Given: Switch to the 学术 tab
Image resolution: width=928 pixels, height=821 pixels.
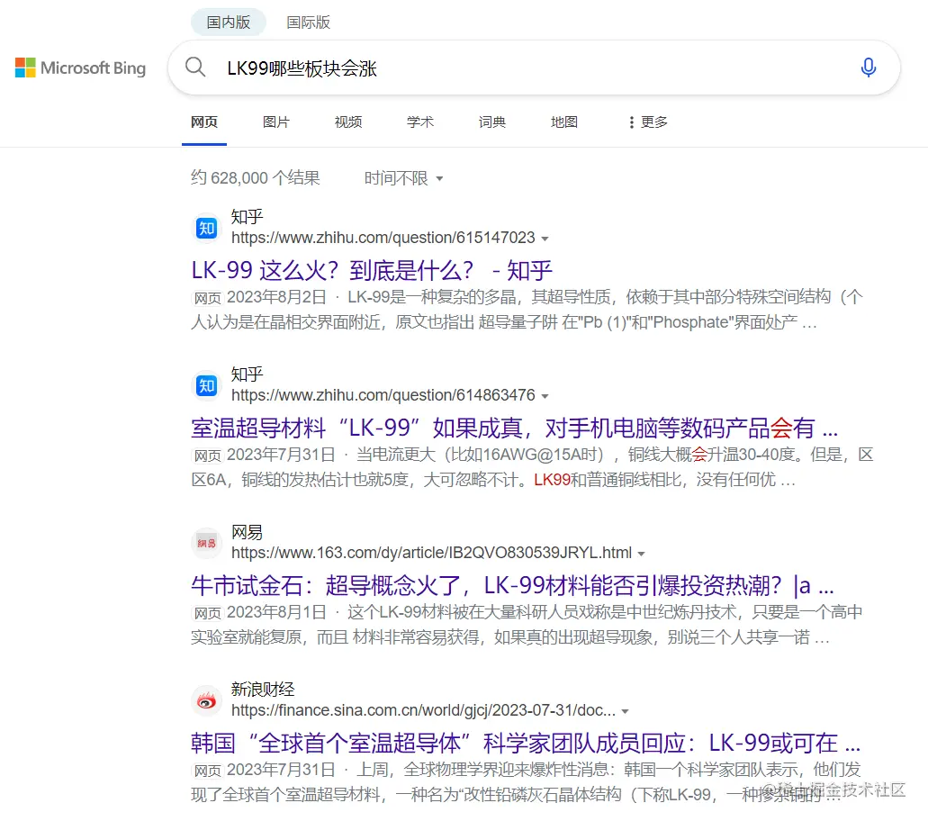Looking at the screenshot, I should (x=420, y=122).
